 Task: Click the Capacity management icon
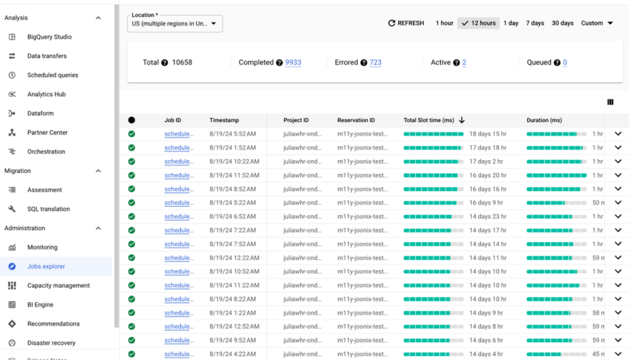12,286
